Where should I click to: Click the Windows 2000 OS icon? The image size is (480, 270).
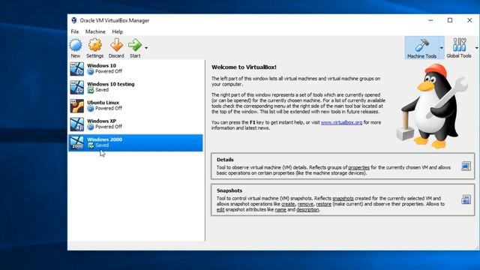click(x=76, y=142)
